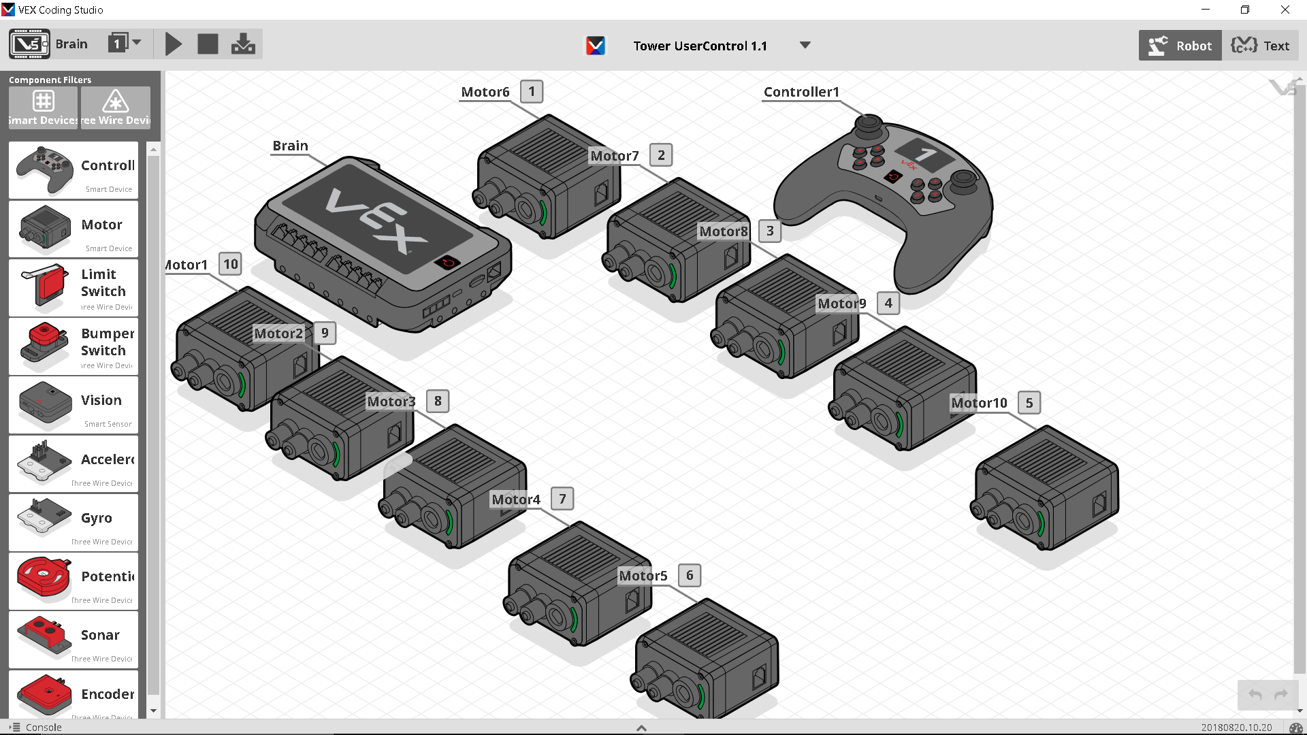The image size is (1307, 735).
Task: Click port number 3 box for Motor8
Action: point(770,231)
